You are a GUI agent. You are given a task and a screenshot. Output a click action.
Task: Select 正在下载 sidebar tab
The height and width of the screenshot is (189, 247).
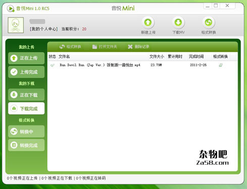(x=26, y=95)
